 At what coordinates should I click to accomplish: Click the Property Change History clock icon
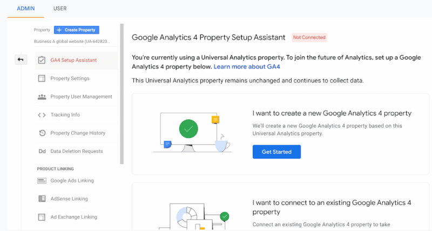tap(42, 133)
